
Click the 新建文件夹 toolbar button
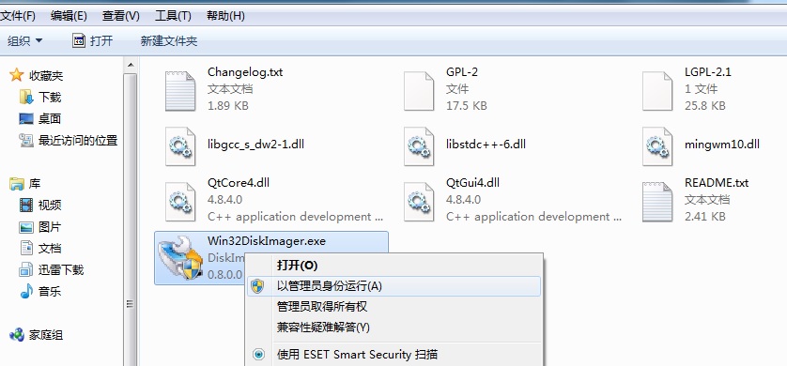click(169, 41)
